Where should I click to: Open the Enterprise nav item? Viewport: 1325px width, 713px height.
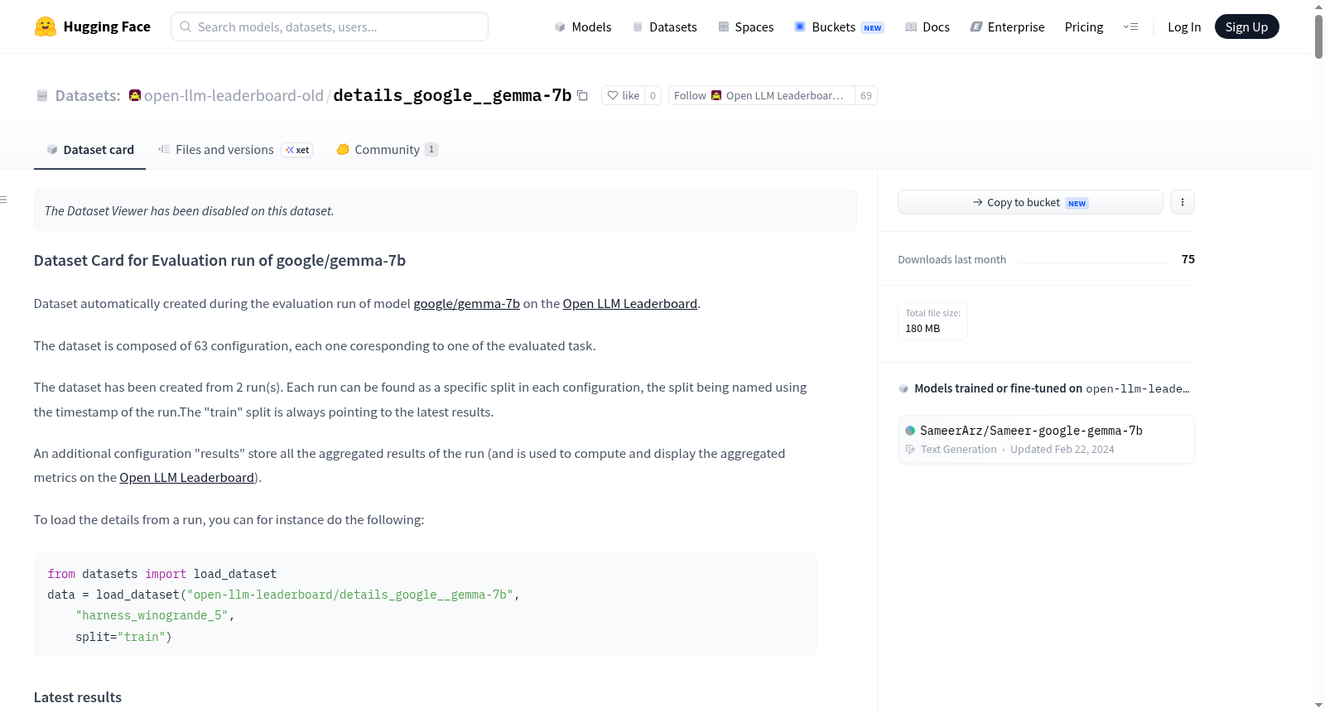click(1007, 26)
